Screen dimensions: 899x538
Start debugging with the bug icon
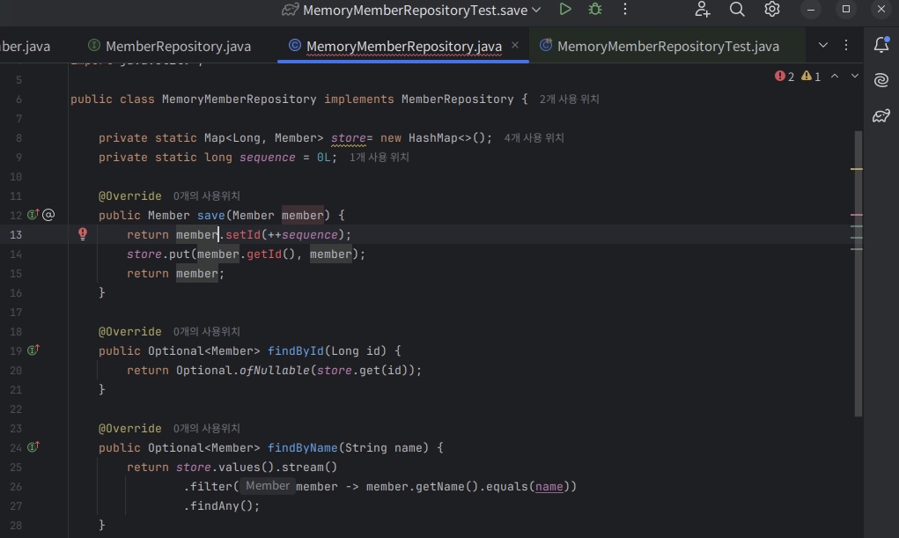tap(595, 9)
